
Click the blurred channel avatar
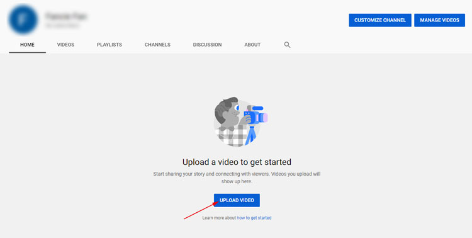click(23, 20)
